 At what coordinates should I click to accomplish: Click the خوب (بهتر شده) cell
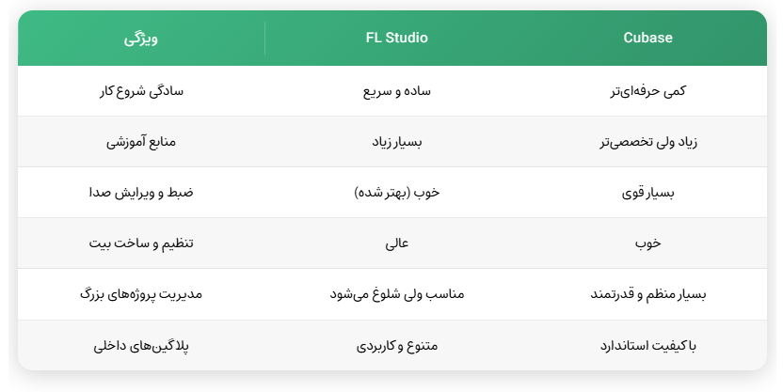[396, 193]
